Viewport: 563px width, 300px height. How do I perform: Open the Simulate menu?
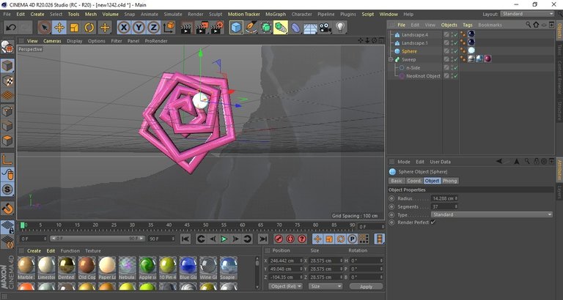click(x=173, y=14)
